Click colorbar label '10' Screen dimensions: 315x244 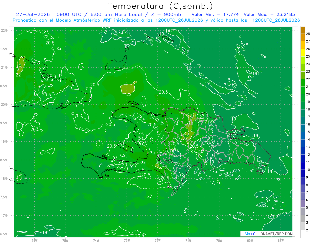tap(308, 170)
